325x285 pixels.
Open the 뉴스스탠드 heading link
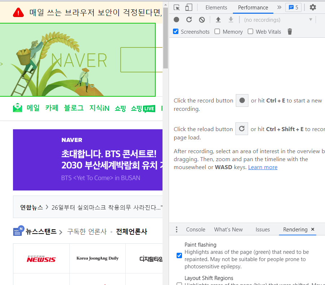point(41,231)
